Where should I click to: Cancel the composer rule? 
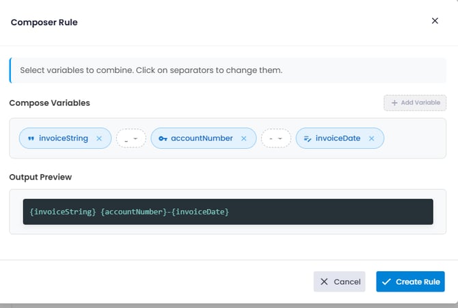click(340, 281)
